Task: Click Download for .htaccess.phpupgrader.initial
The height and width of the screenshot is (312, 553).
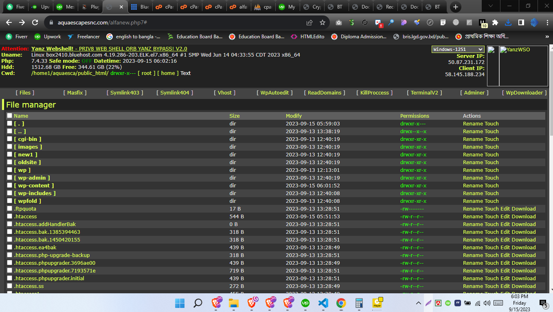Action: click(x=524, y=278)
